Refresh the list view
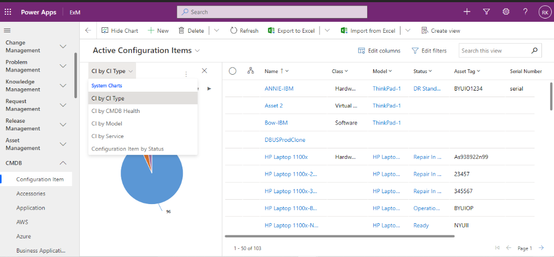Screen dimensions: 554x257 coord(244,31)
